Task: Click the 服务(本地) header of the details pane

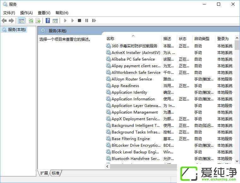Action: pos(57,31)
